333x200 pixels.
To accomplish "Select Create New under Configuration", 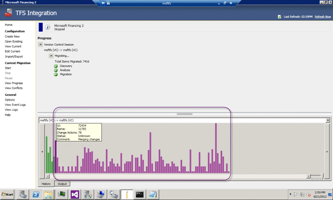I will pos(12,36).
